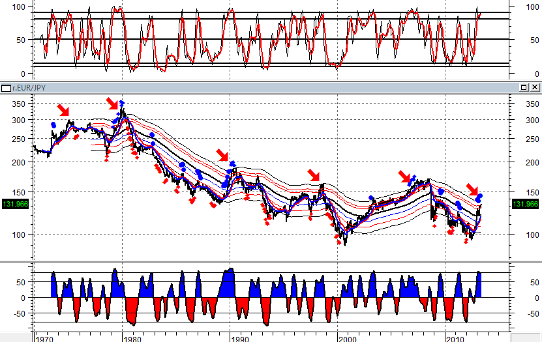542x342 pixels.
Task: Click the r.EUR/JPY chart window icon
Action: click(x=6, y=88)
